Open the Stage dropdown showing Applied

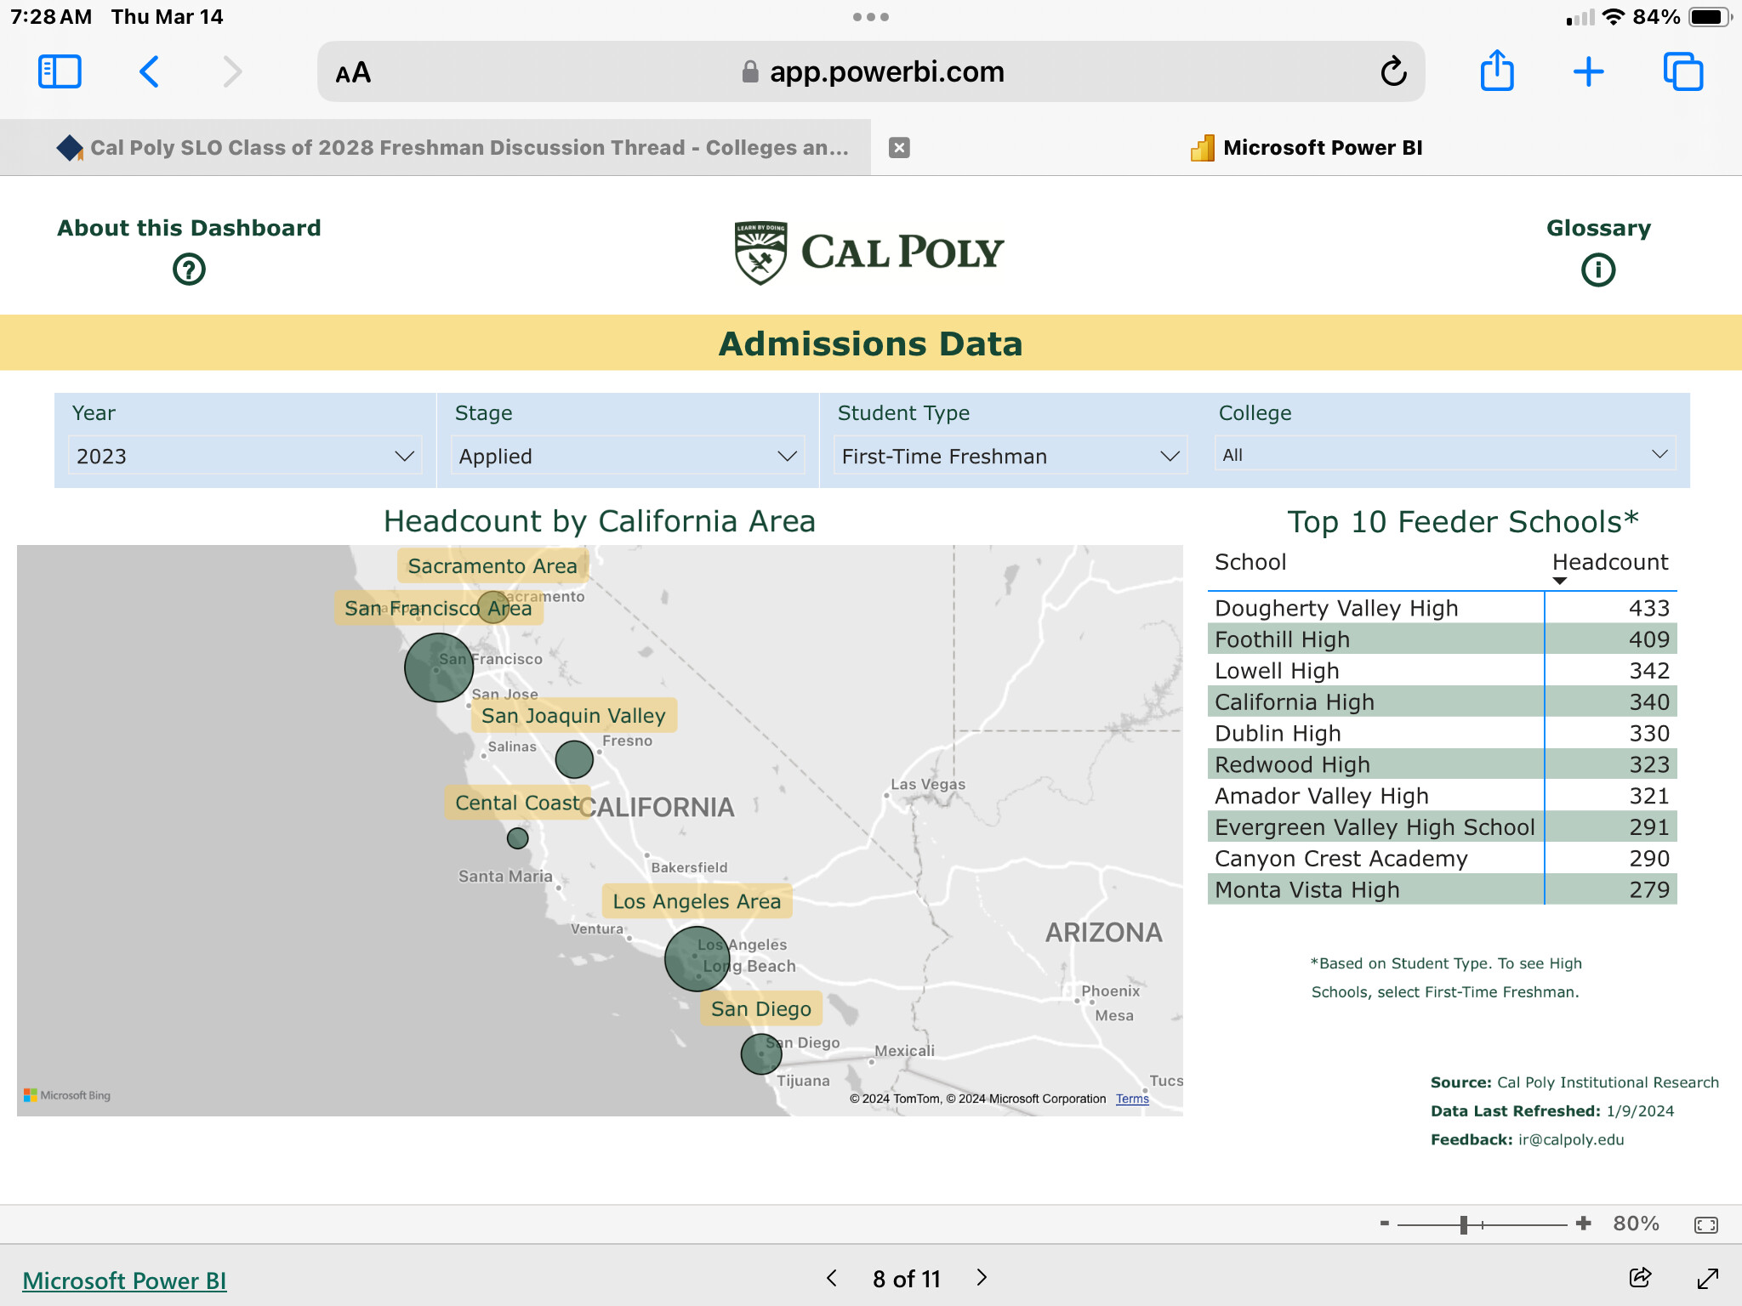coord(627,456)
